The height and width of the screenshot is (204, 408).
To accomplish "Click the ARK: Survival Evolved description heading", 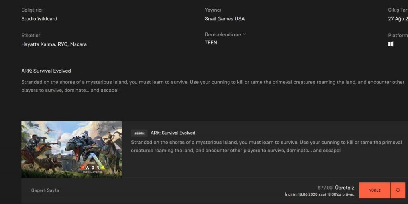I will 46,71.
